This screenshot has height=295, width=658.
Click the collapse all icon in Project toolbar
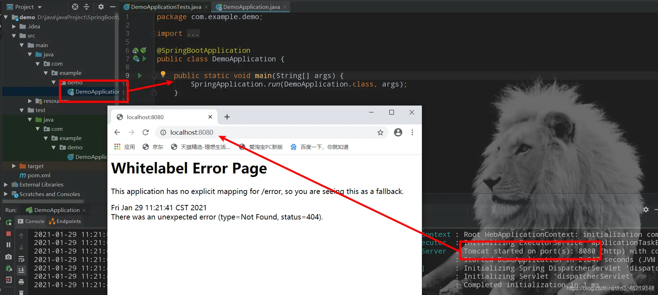point(87,7)
